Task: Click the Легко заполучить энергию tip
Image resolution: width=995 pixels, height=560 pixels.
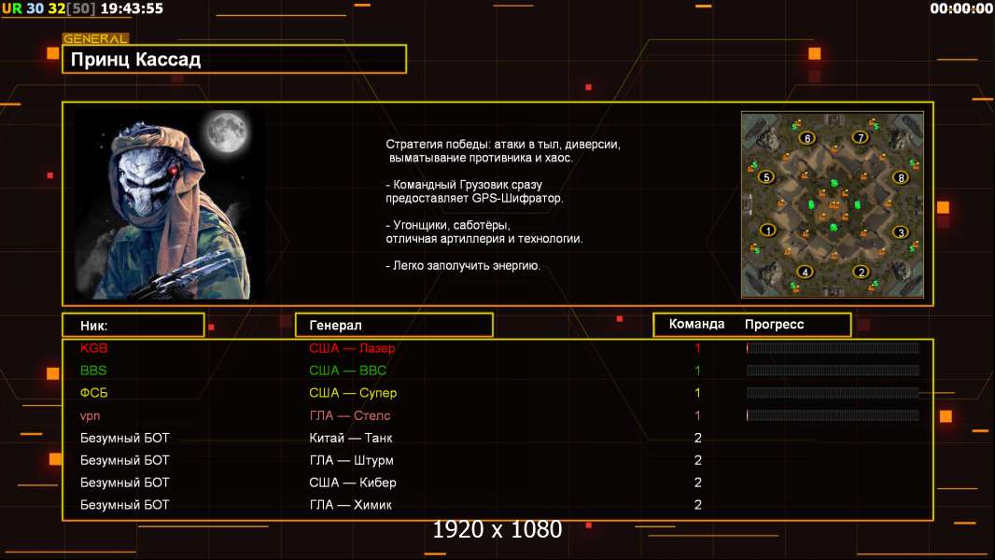Action: click(x=463, y=266)
